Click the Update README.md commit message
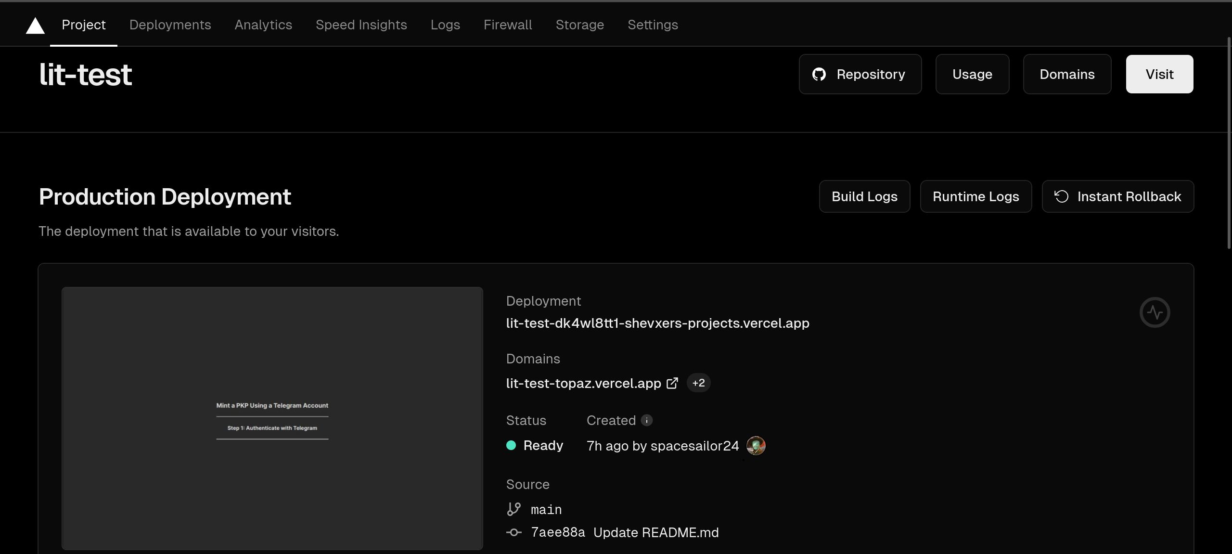Viewport: 1232px width, 554px height. [x=656, y=532]
